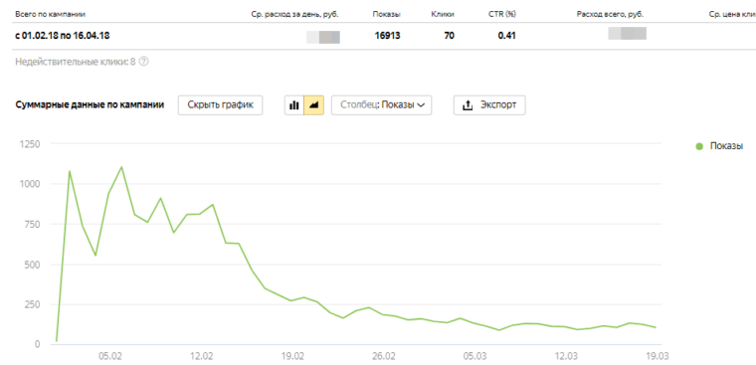Click the Недействительные клики: 8 text

(76, 62)
